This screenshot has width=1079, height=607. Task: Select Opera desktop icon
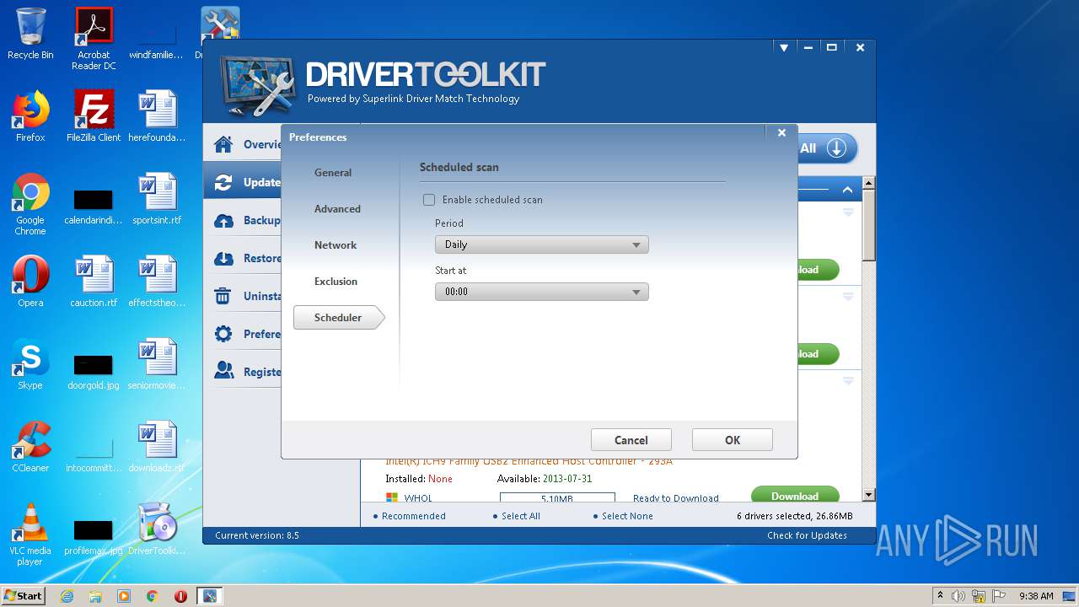point(30,282)
